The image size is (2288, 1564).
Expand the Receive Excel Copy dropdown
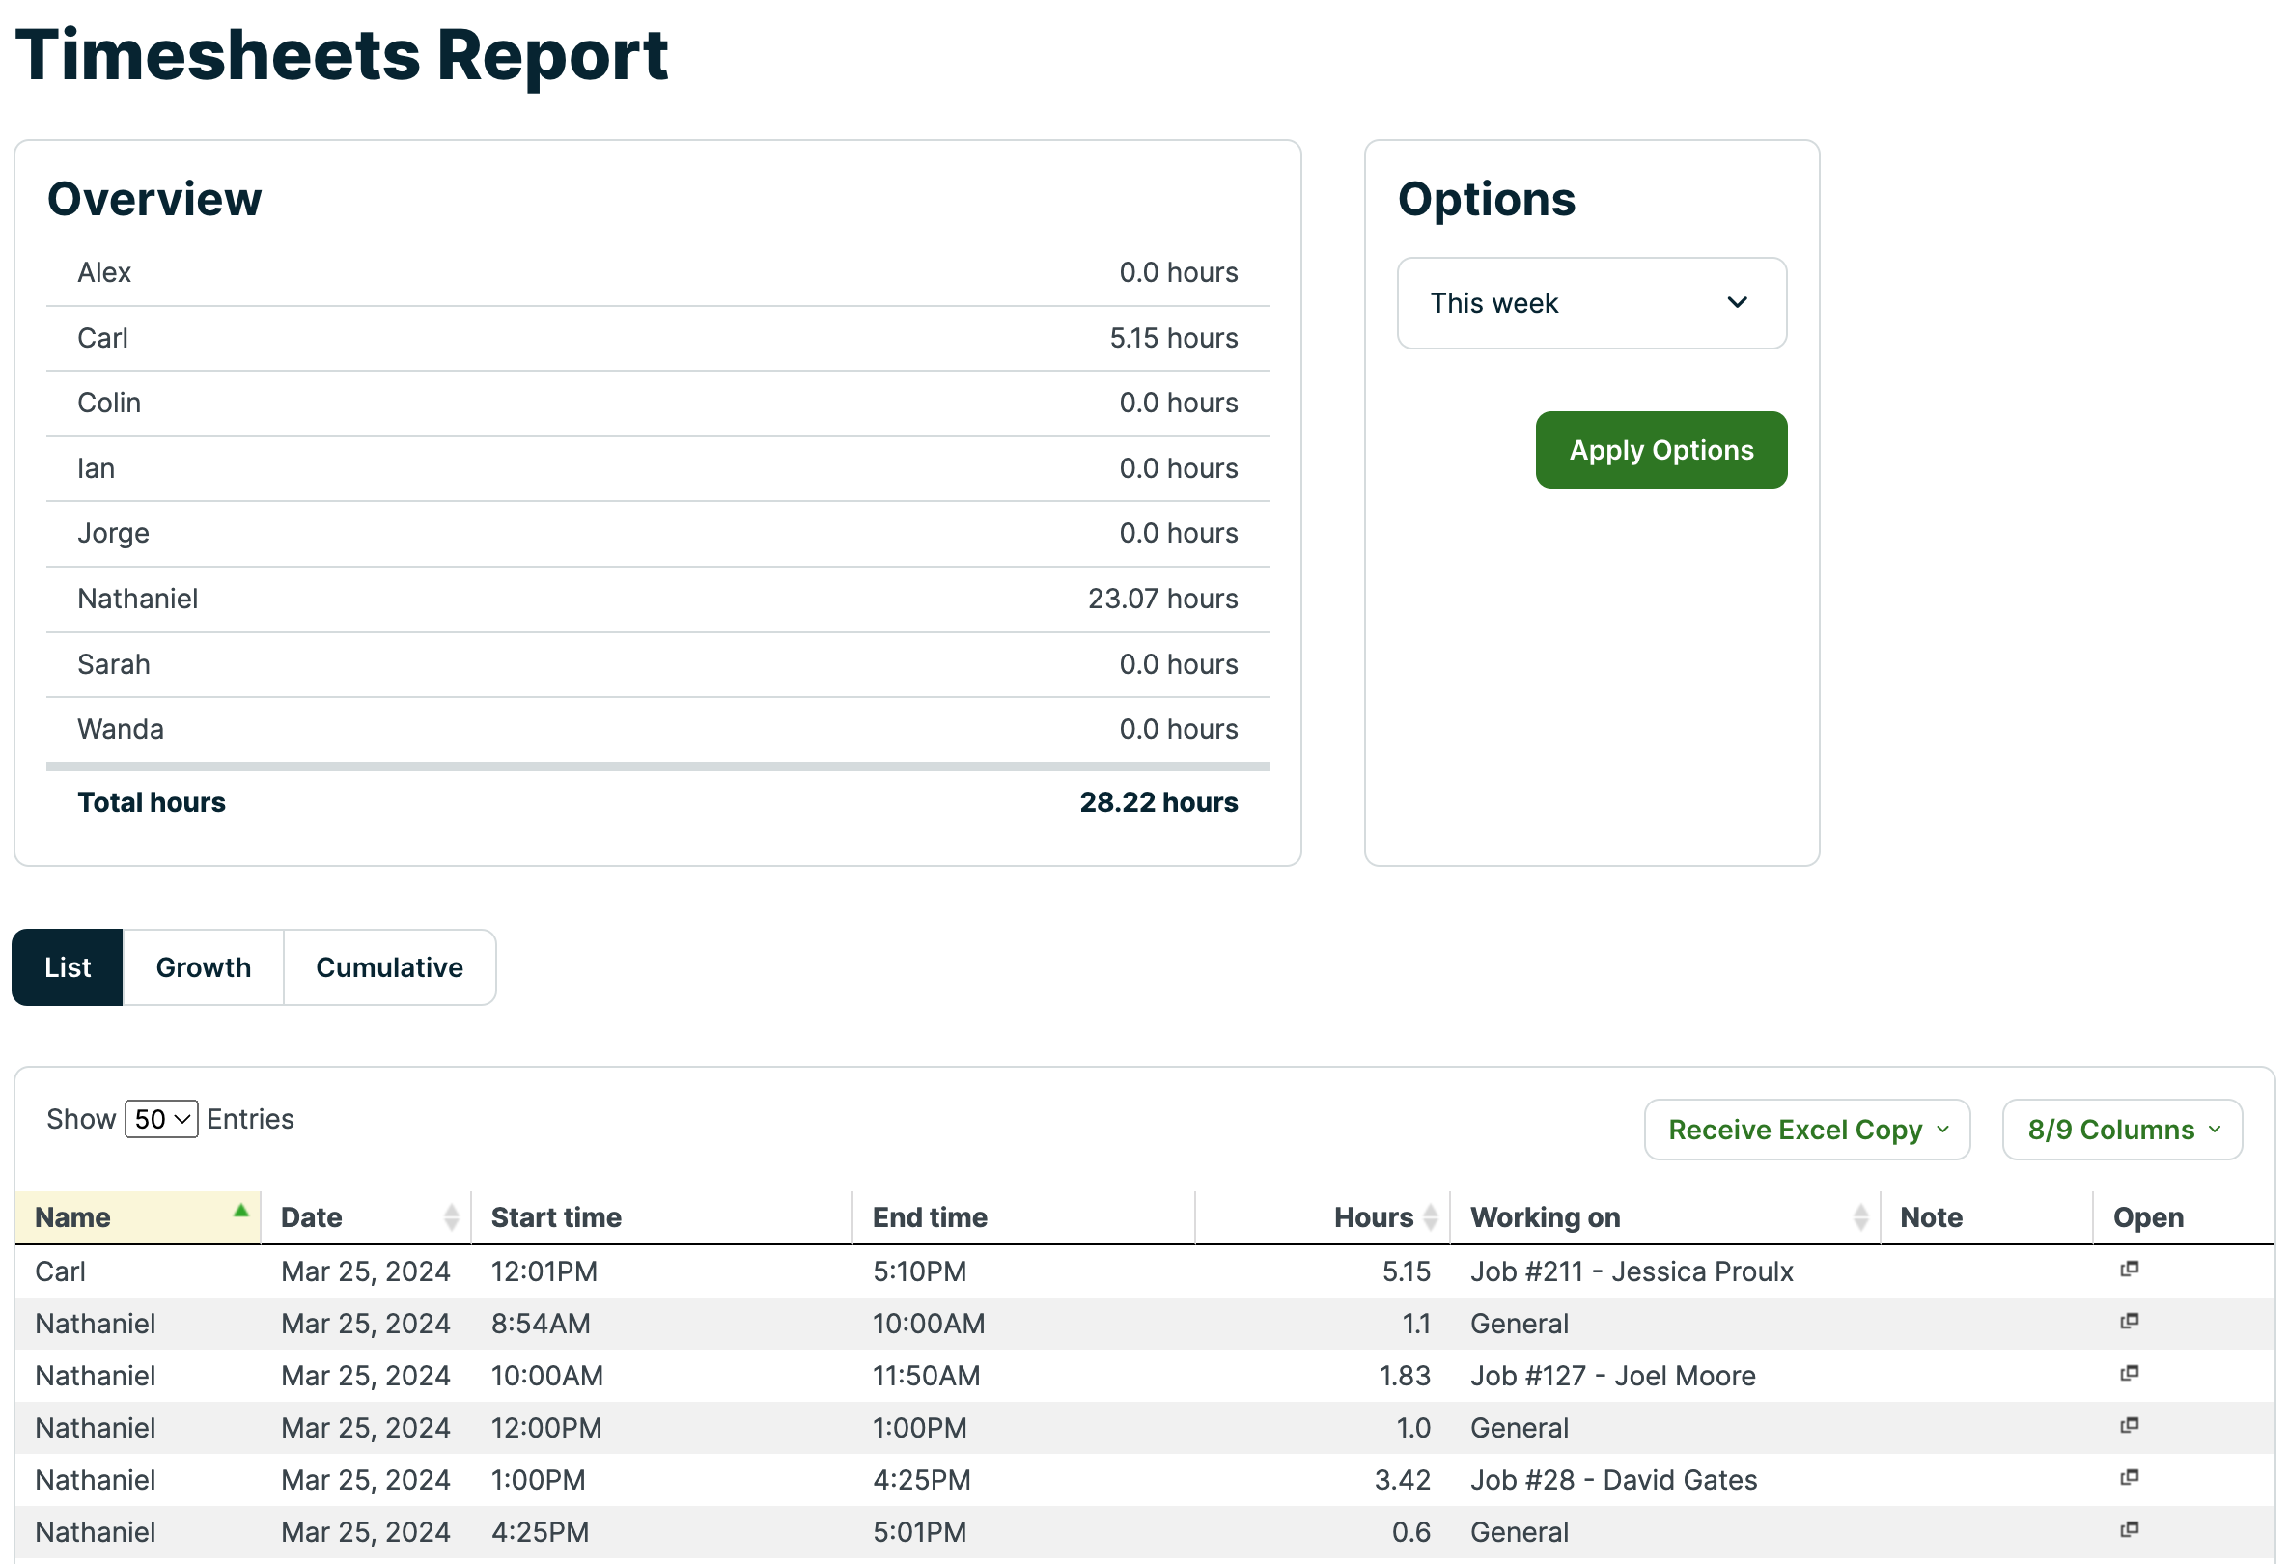pos(1806,1130)
